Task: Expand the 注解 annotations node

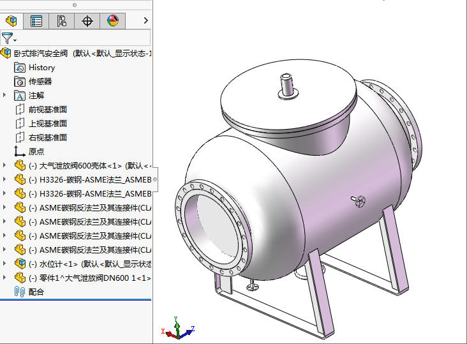Action: tap(4, 95)
